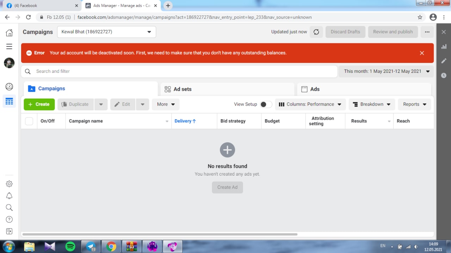The image size is (451, 253).
Task: Click the Edit button
Action: 123,105
